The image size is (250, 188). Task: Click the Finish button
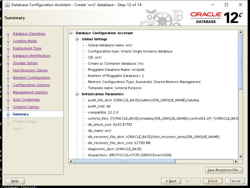click(x=213, y=181)
